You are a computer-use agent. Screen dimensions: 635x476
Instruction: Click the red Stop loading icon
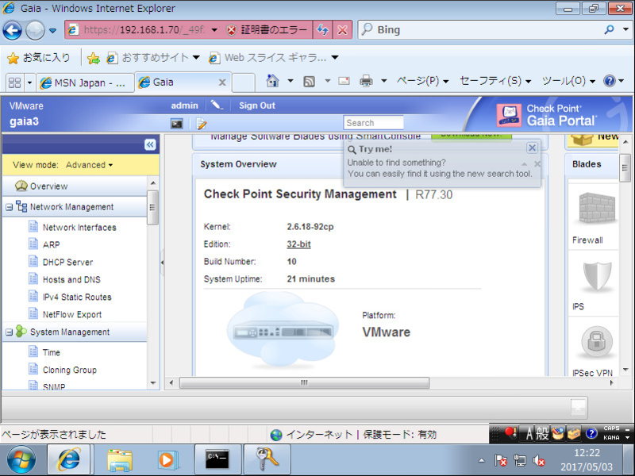point(342,30)
